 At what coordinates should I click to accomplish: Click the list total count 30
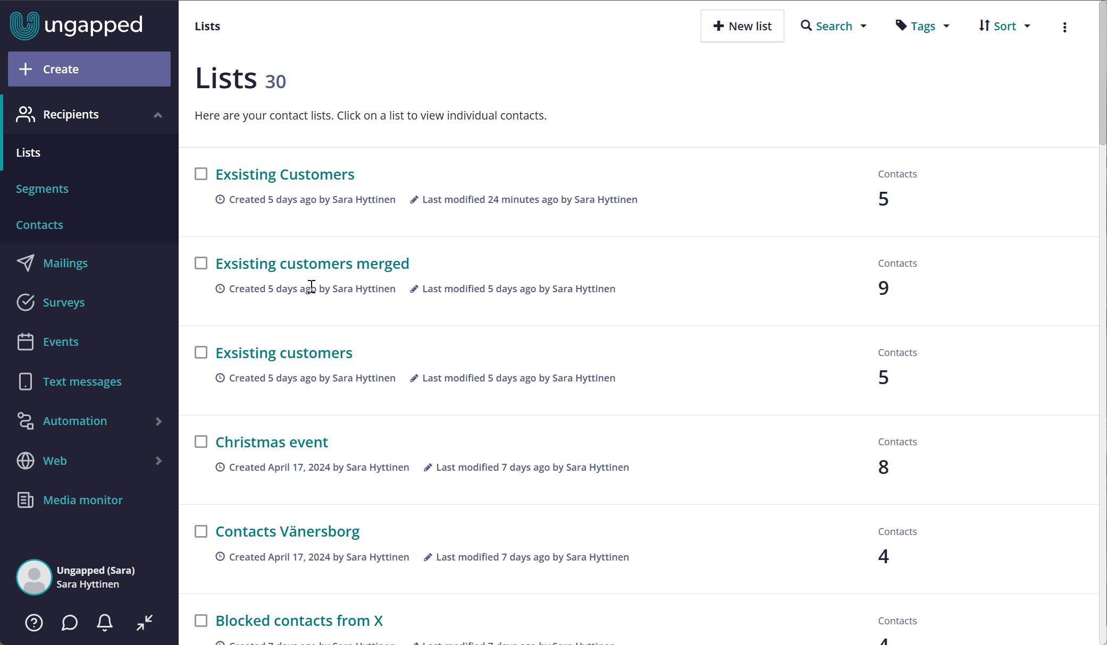(275, 81)
